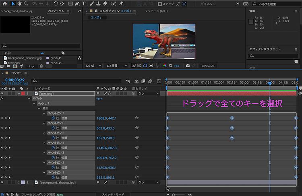Expand the background_shadow.jpg layer properties
Screen dimensions: 302x196
point(19,182)
